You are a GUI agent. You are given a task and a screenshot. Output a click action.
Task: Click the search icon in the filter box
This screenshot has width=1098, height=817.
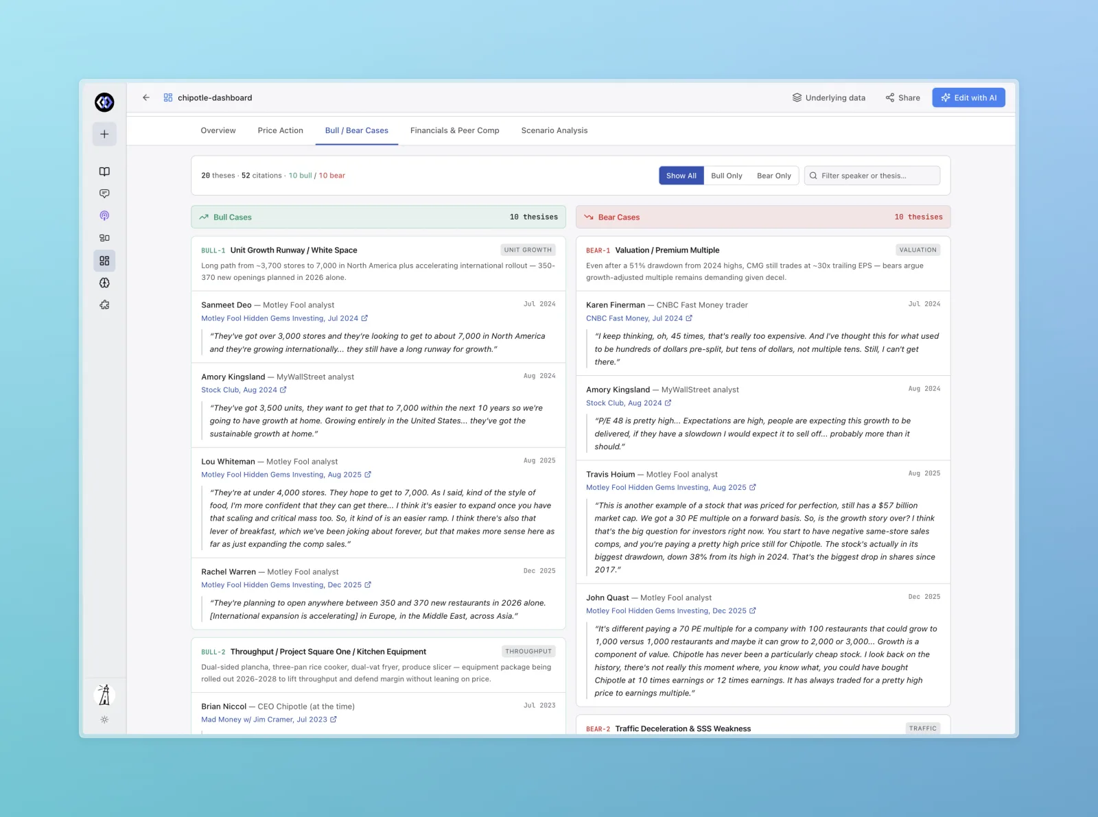point(813,176)
